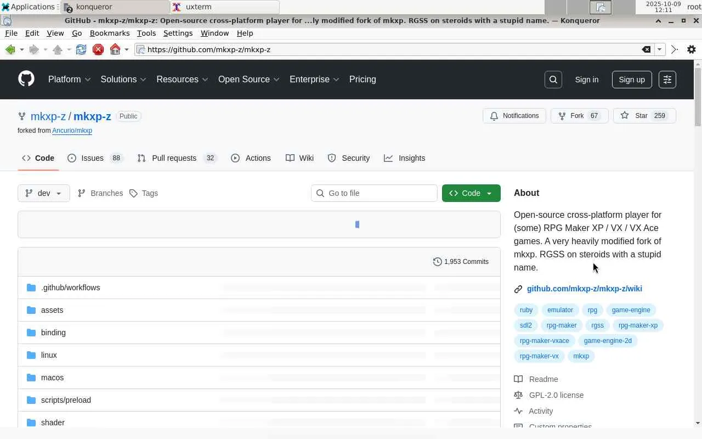Open the Insights repository tab
The width and height of the screenshot is (702, 439).
(405, 158)
